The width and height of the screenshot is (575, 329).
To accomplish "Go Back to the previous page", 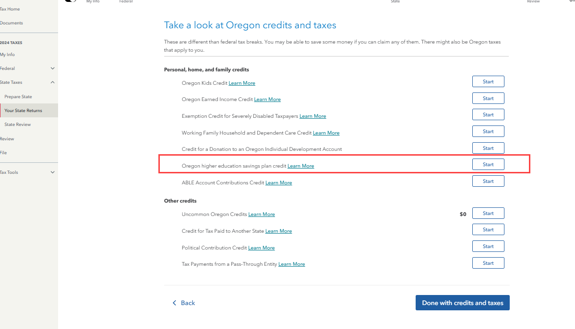I will [184, 303].
